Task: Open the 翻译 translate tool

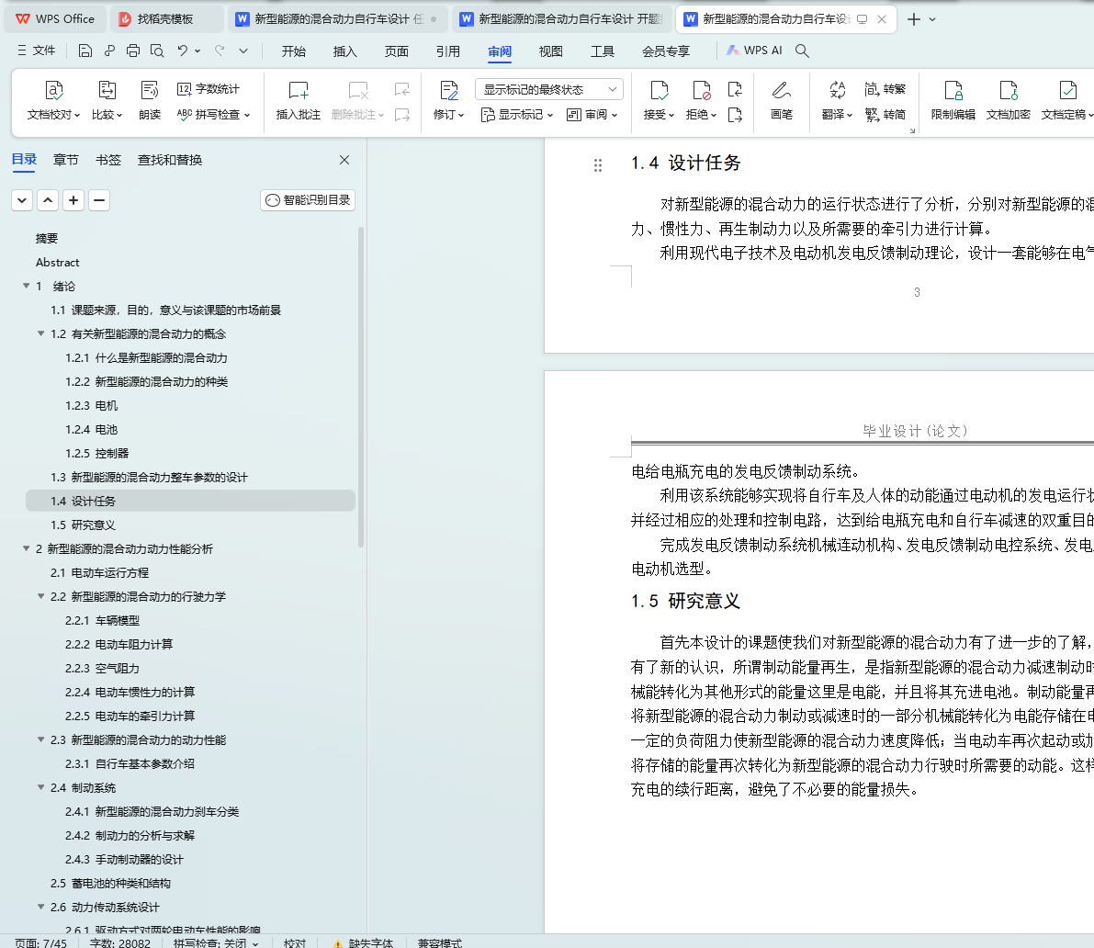Action: [x=837, y=101]
